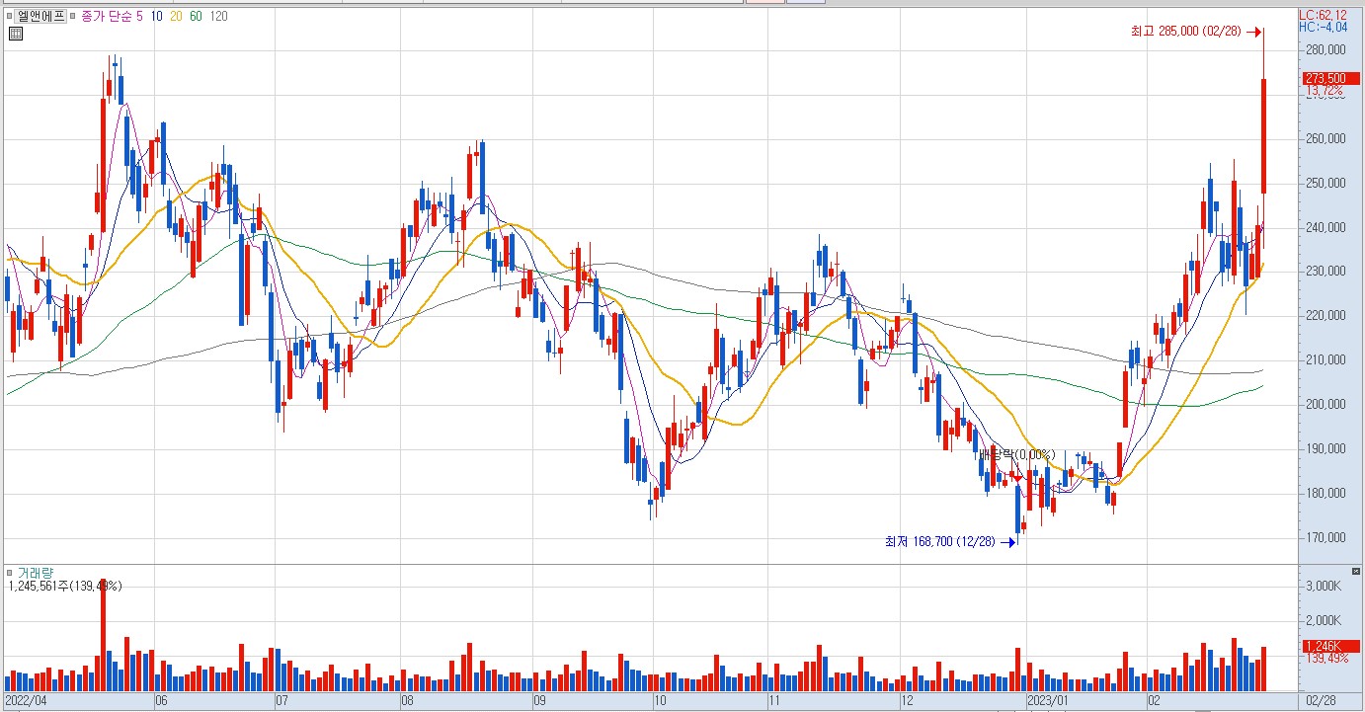Click the 02/28 current date label
Viewport: 1365px width, 712px height.
pos(1321,701)
